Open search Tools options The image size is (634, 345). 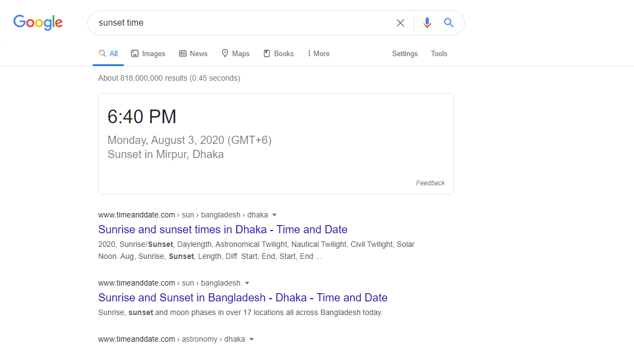pyautogui.click(x=439, y=53)
